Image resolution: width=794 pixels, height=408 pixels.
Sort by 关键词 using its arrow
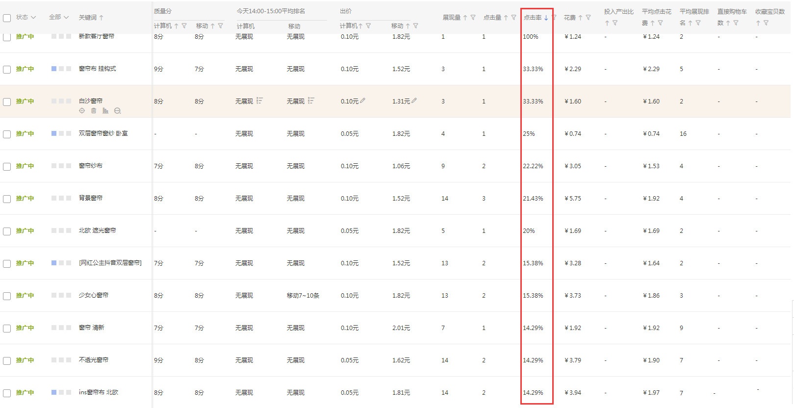[x=102, y=18]
